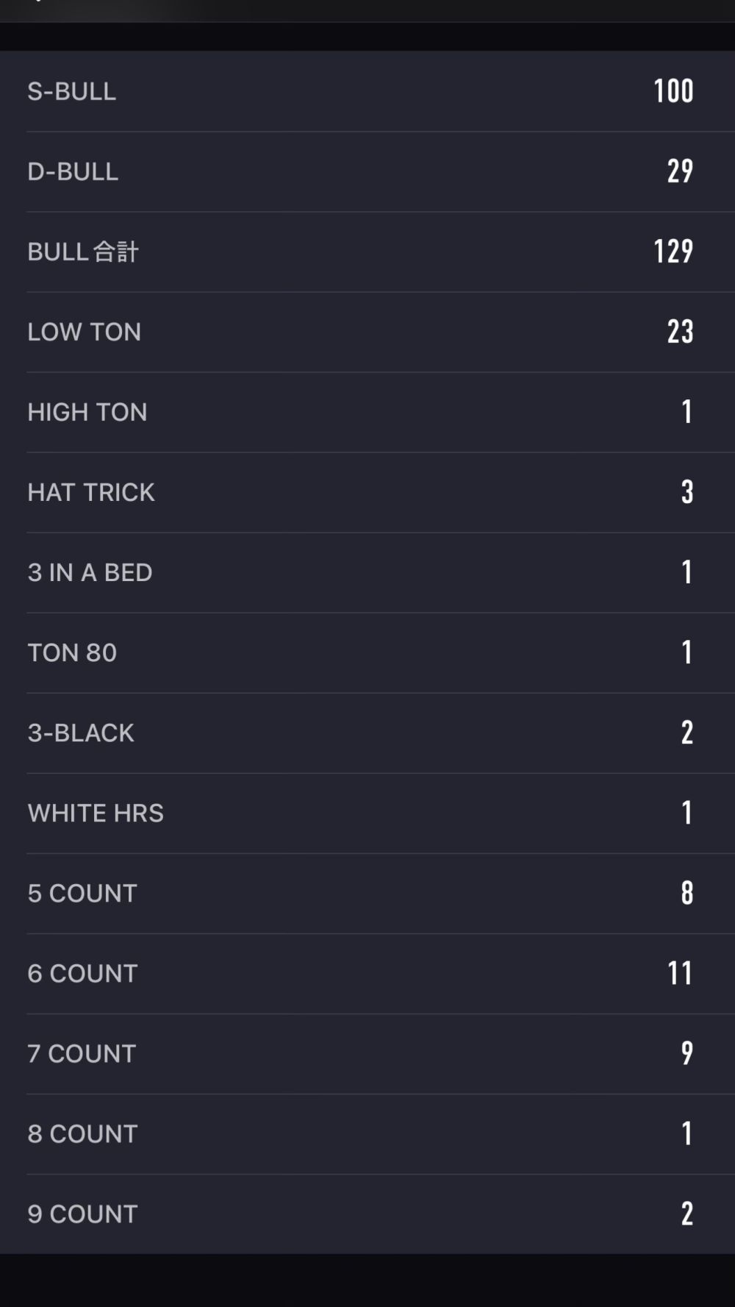Image resolution: width=735 pixels, height=1307 pixels.
Task: Tap the HAT TRICK label
Action: tap(91, 492)
